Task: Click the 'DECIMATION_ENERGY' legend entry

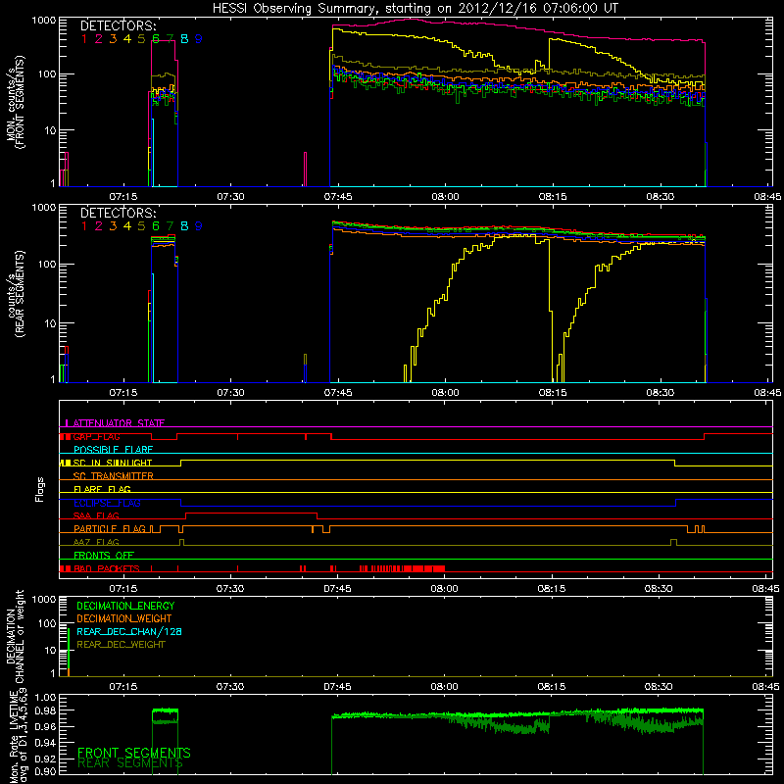Action: 125,606
